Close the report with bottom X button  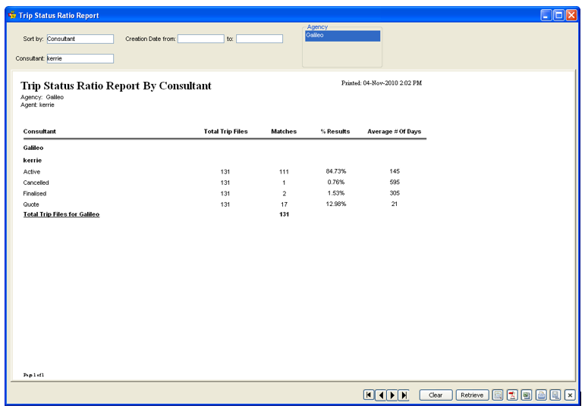point(570,395)
